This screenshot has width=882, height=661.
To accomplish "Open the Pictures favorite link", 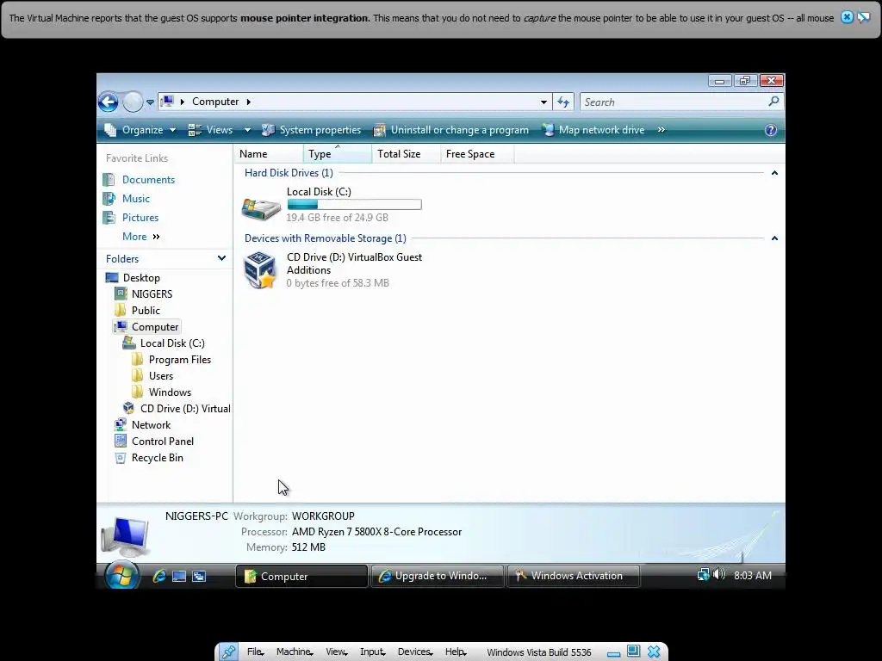I will (140, 218).
